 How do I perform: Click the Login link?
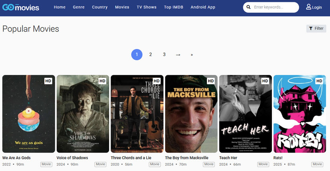pos(317,8)
